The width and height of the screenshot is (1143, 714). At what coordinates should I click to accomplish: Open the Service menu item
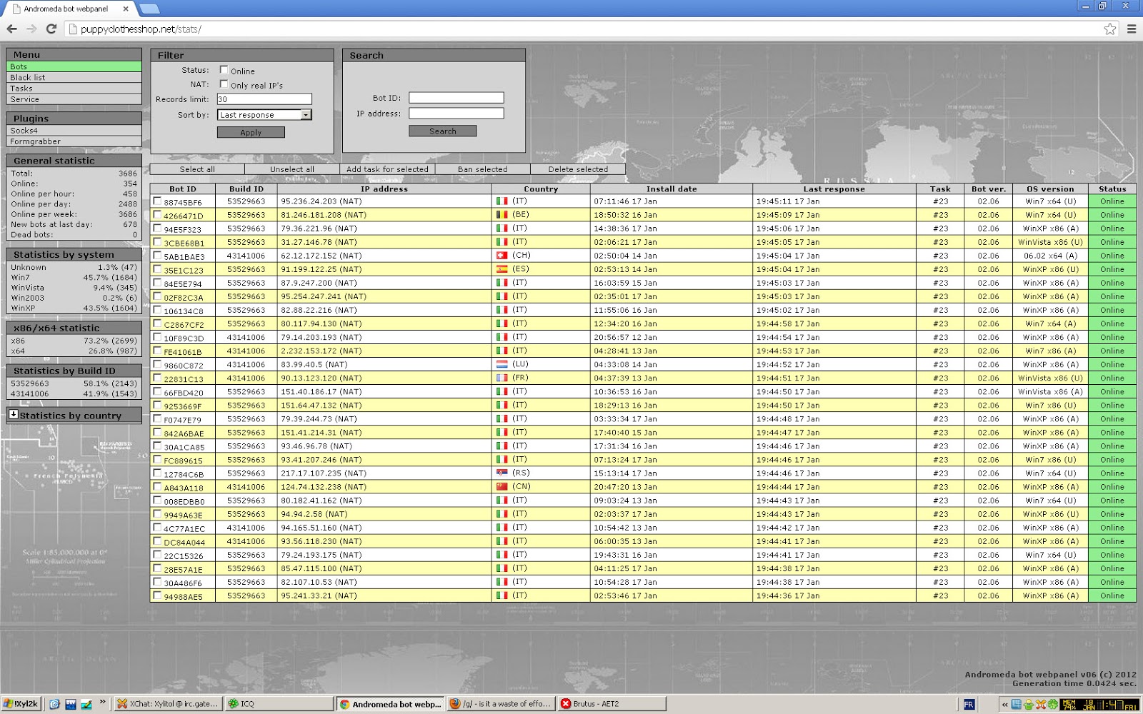point(74,99)
